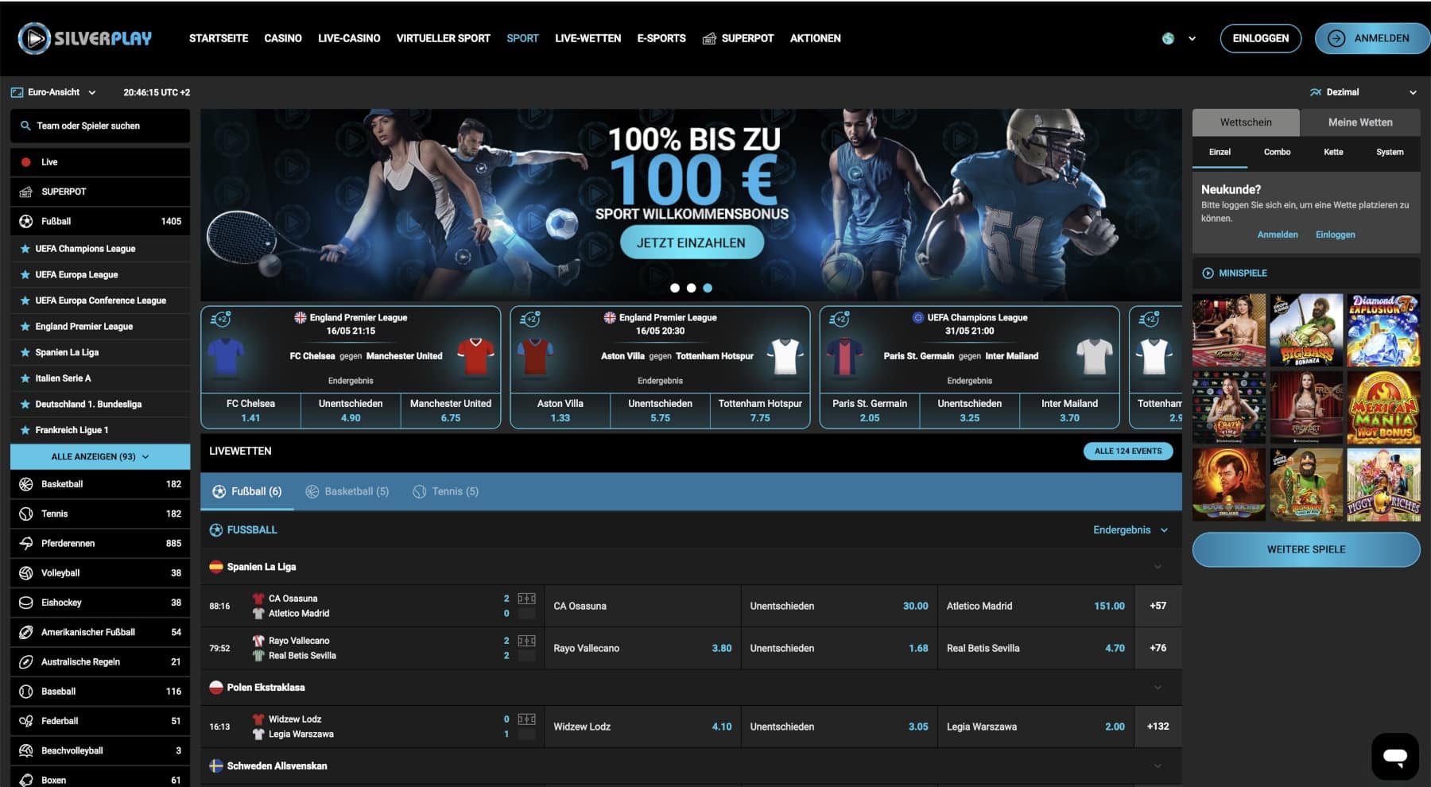Click the Pferderennen horse icon
Viewport: 1431px width, 787px height.
click(x=26, y=544)
